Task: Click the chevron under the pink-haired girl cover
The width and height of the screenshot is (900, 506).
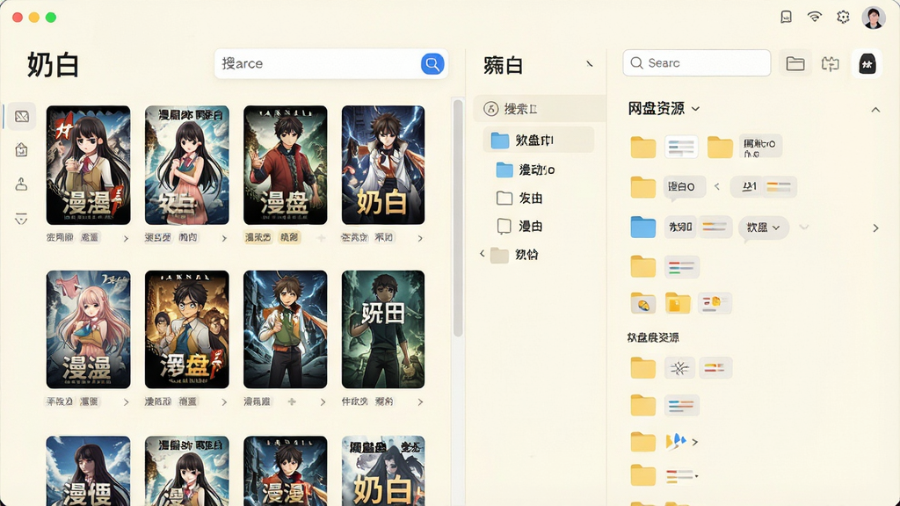Action: tap(126, 402)
